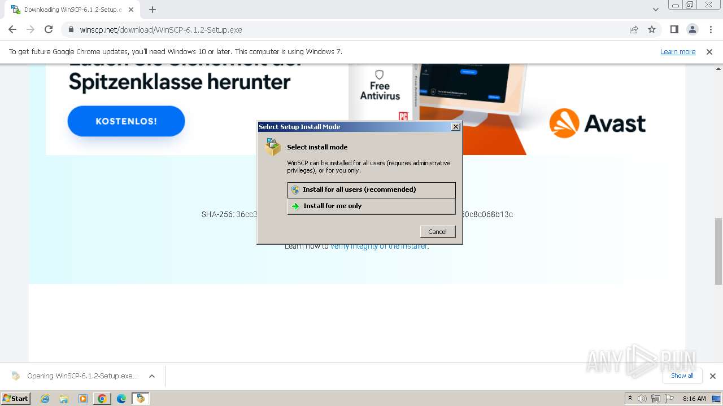Launch Internet Explorer from taskbar
Screen dimensions: 723x406
(x=45, y=399)
